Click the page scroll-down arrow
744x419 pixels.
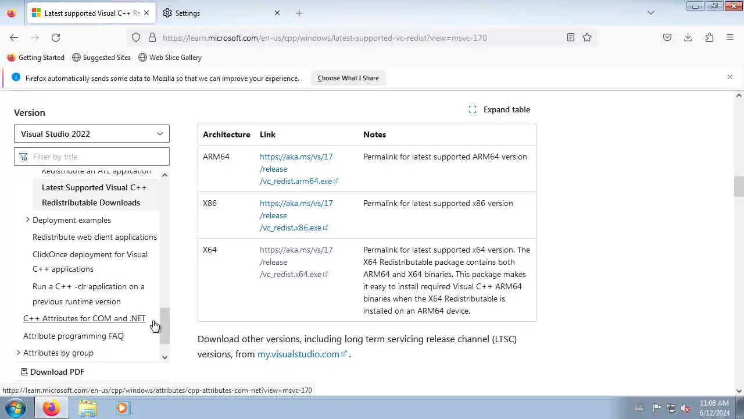click(x=739, y=391)
